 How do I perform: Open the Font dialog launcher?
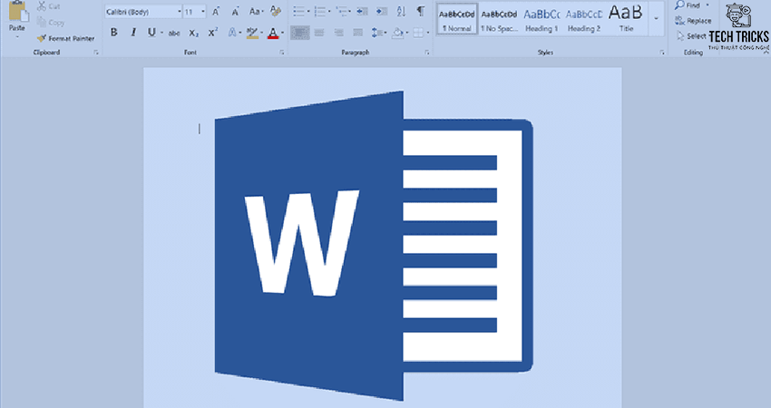point(282,52)
